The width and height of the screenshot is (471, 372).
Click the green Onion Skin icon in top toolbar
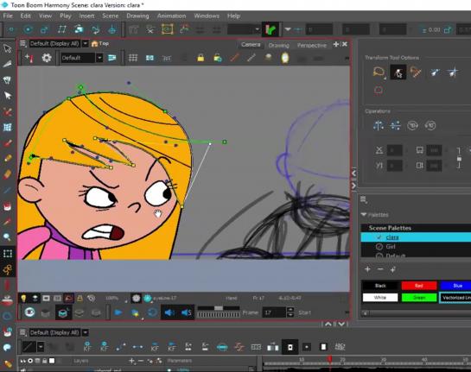[271, 29]
